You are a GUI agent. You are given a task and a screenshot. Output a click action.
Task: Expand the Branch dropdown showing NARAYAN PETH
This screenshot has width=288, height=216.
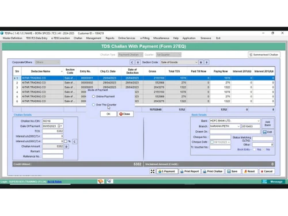coord(238,126)
